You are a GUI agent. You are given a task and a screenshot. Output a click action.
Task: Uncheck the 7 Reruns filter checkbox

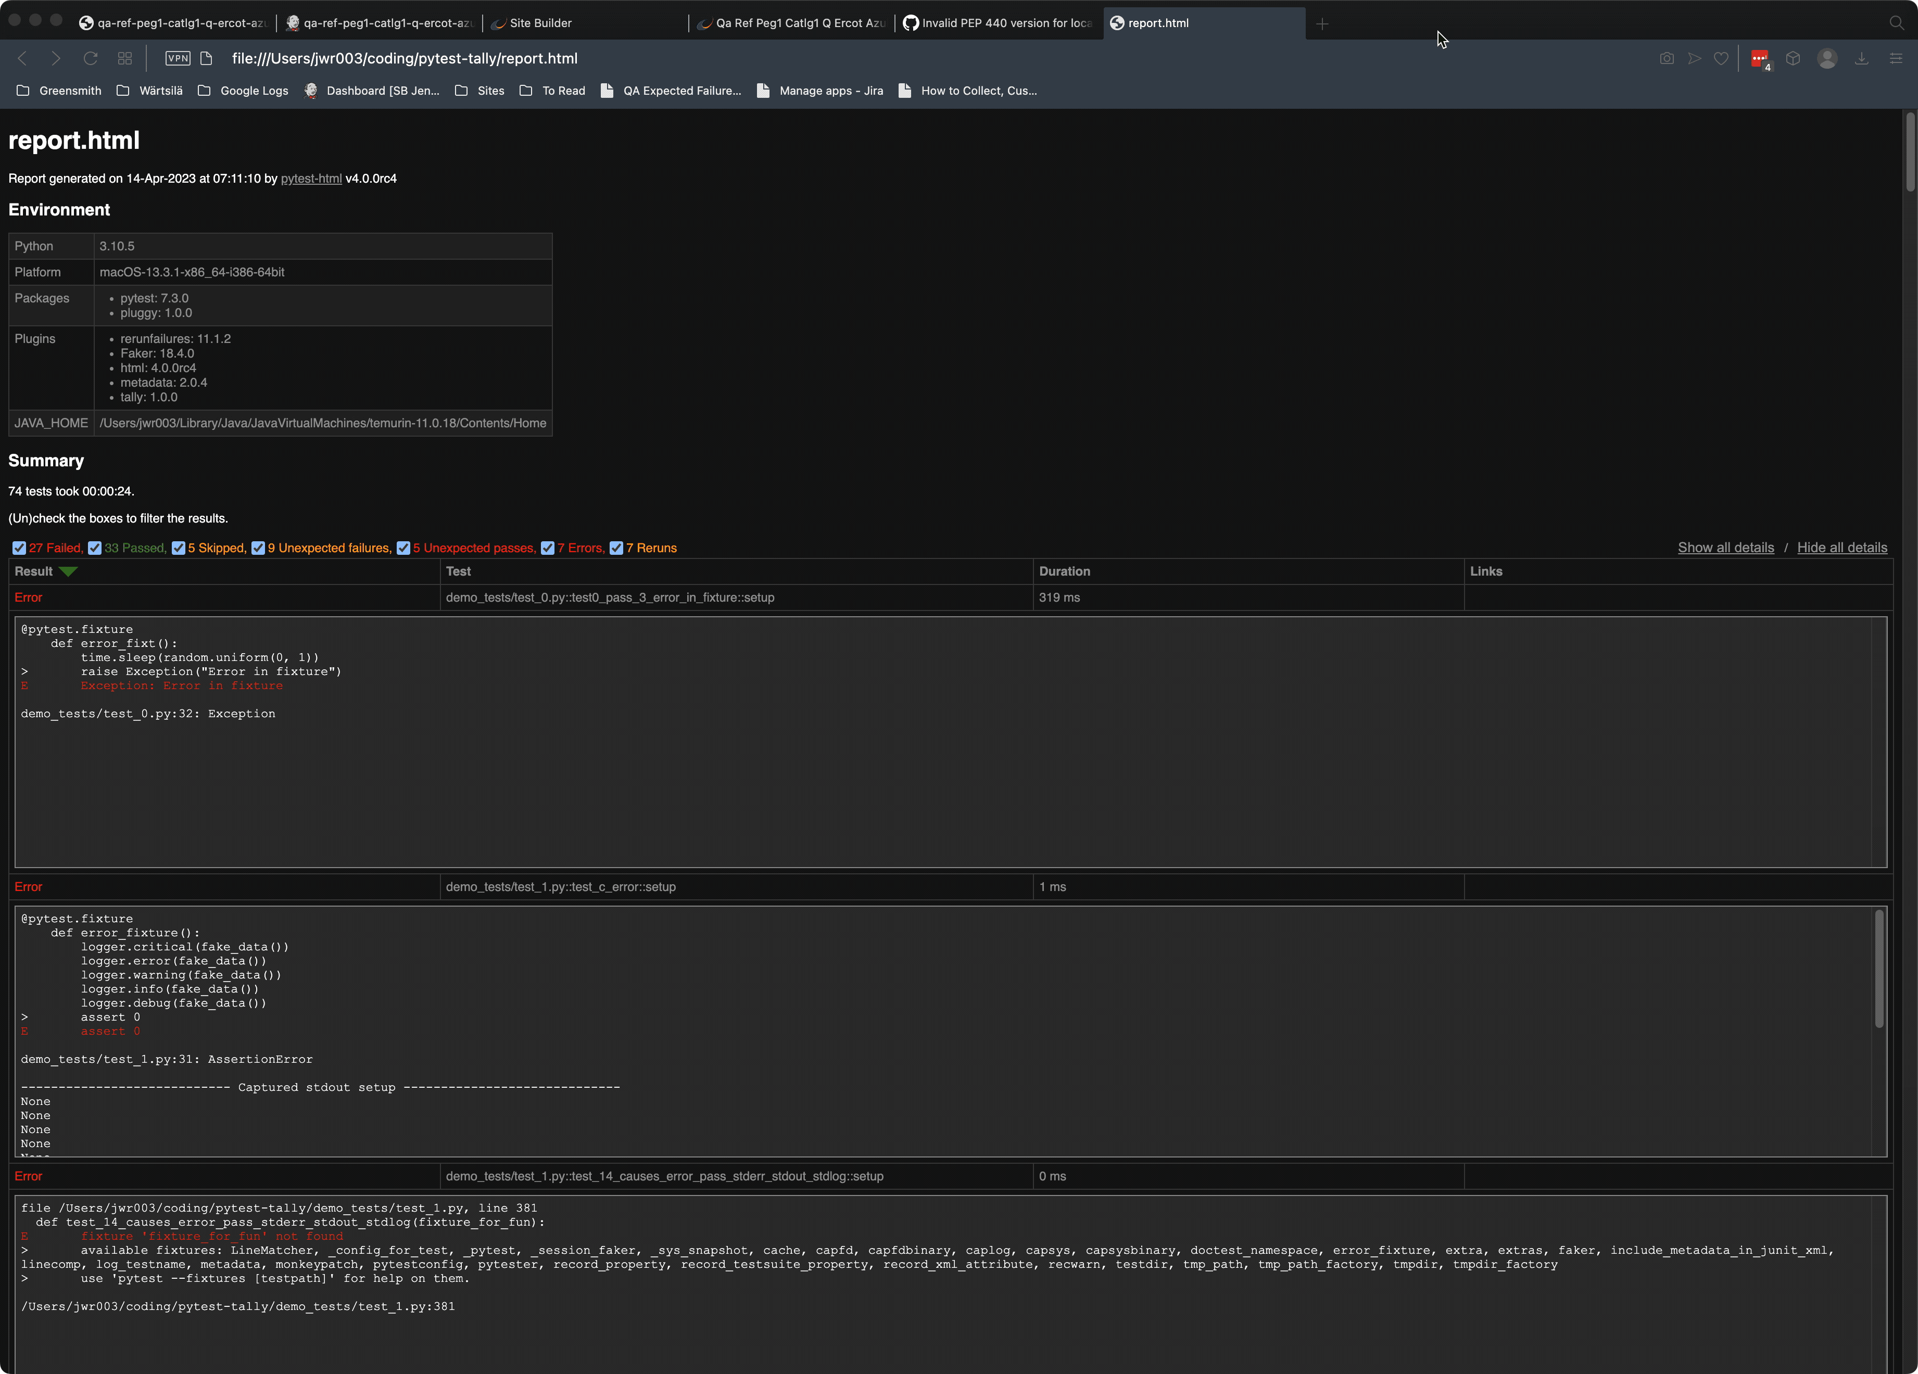click(616, 548)
